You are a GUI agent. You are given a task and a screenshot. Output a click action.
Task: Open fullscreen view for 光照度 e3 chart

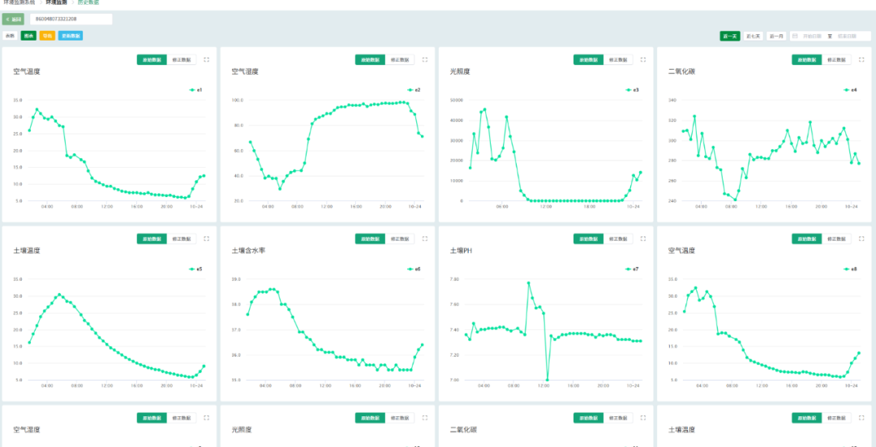pyautogui.click(x=643, y=60)
